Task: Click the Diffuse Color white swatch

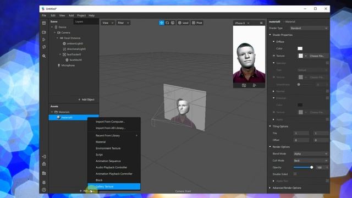Action: (x=300, y=48)
